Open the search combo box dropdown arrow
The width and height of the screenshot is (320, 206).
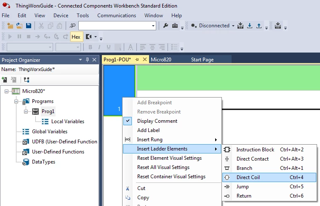point(153,26)
